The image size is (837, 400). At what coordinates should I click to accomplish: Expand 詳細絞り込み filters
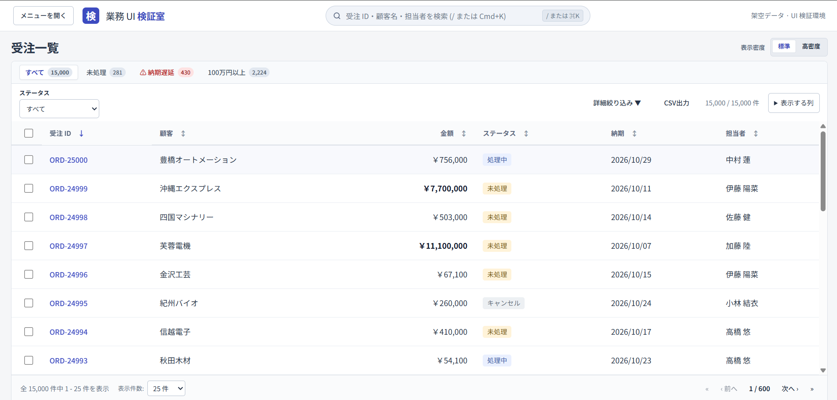(617, 103)
